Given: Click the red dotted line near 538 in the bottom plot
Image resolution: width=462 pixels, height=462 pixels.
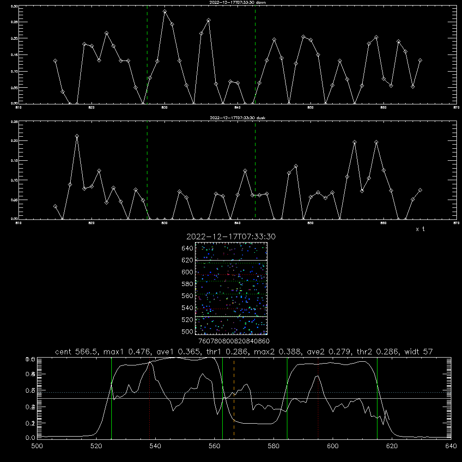Looking at the screenshot, I should (x=149, y=399).
